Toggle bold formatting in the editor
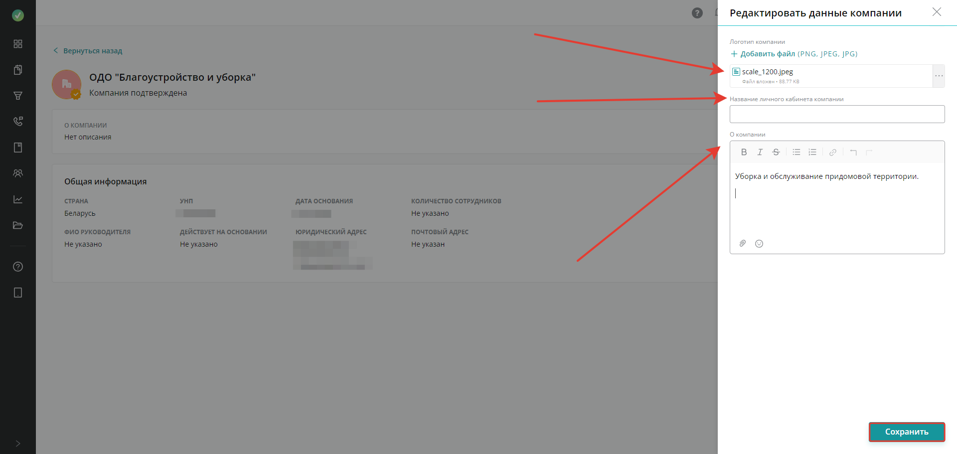 click(744, 152)
